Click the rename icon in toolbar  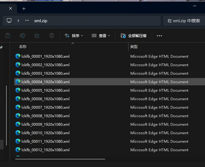[22, 36]
